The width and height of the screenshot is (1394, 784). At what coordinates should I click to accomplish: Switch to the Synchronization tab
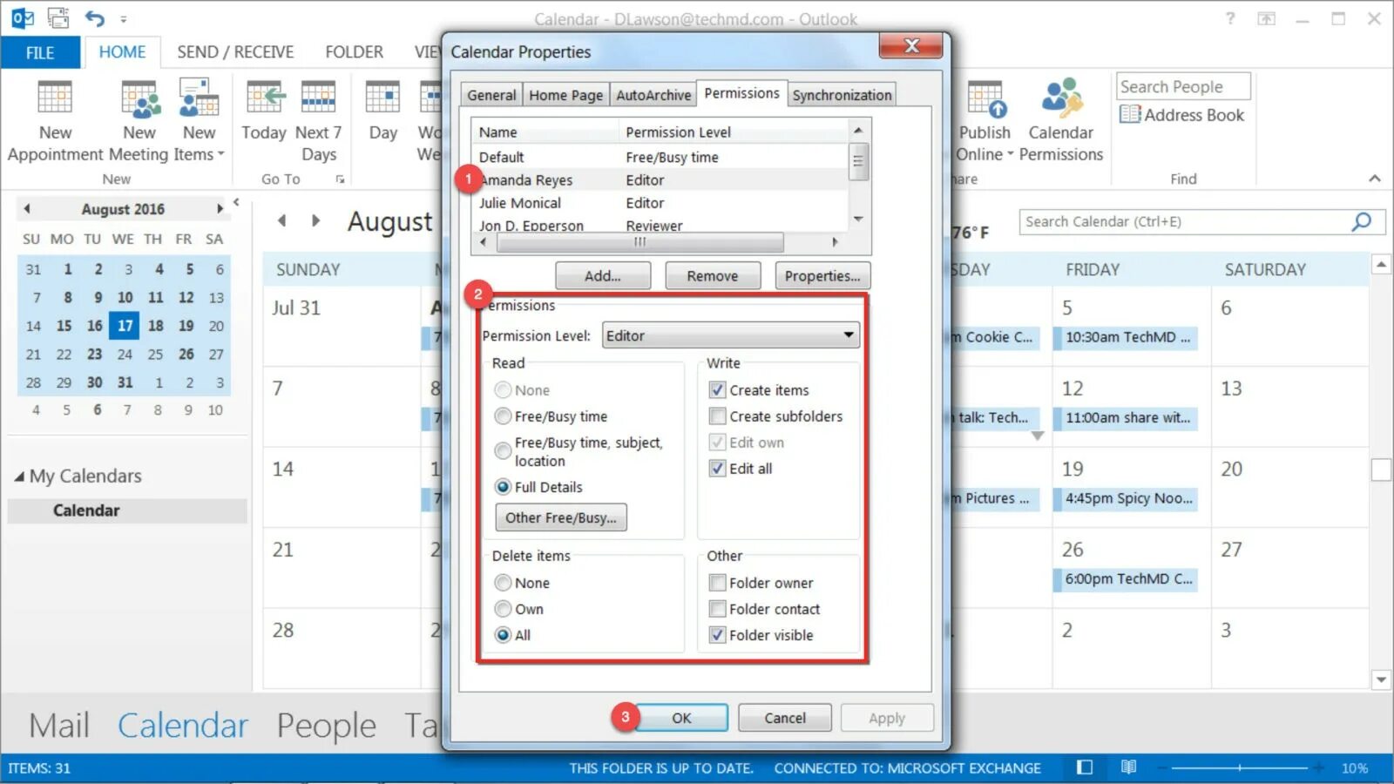point(842,95)
